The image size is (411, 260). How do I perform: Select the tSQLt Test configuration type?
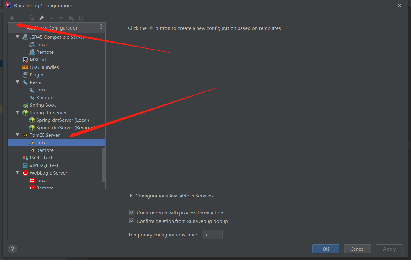coord(57,158)
